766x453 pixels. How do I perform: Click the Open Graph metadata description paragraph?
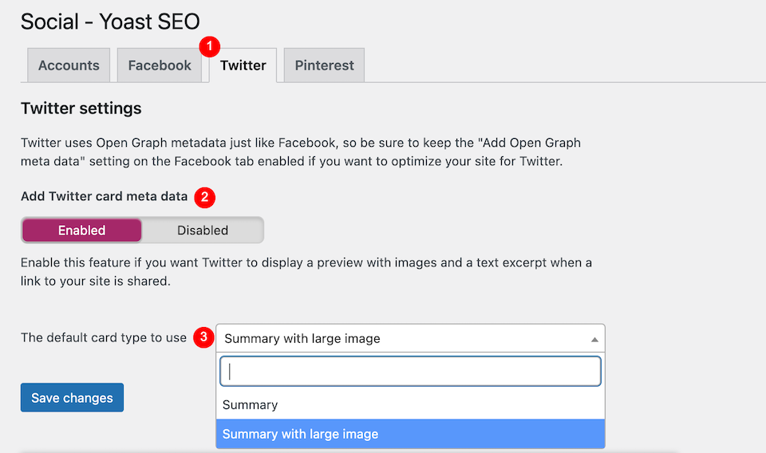301,152
